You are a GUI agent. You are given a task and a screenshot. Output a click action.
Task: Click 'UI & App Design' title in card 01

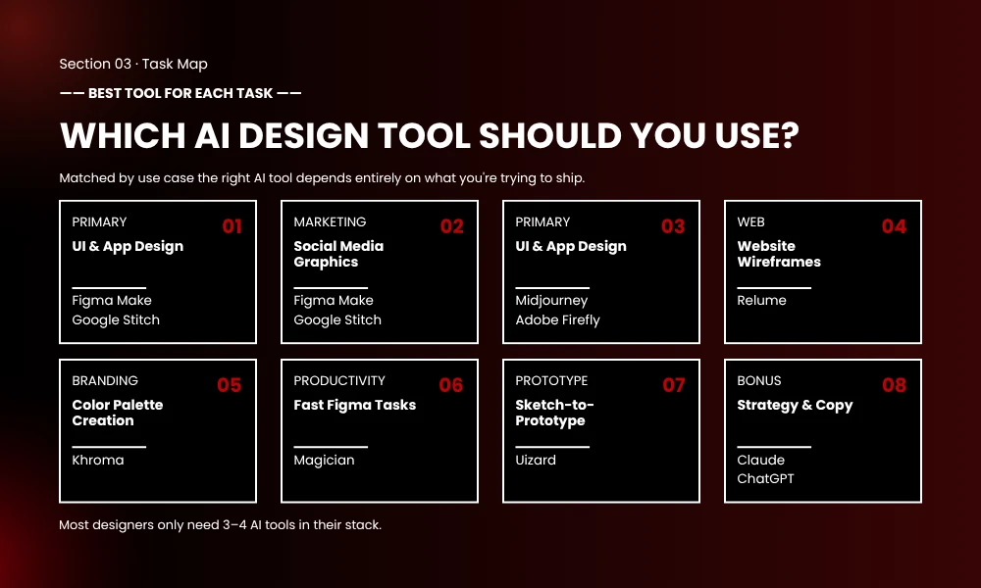click(x=128, y=246)
